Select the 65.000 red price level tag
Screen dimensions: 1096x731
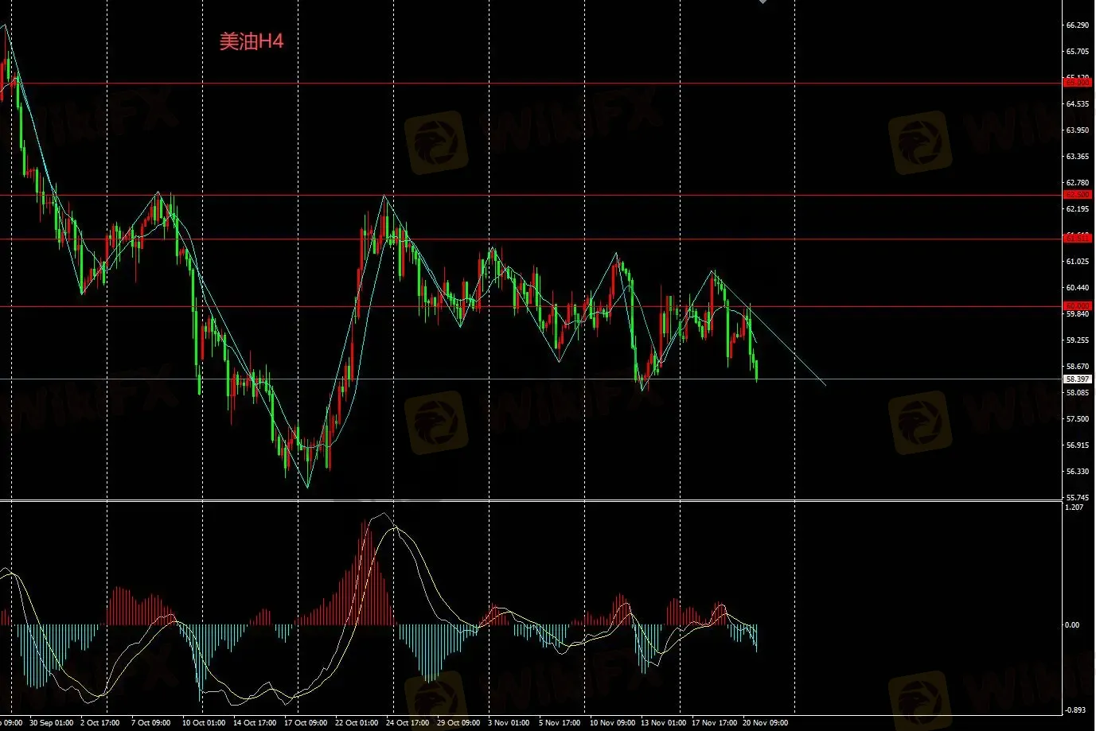pyautogui.click(x=1078, y=83)
